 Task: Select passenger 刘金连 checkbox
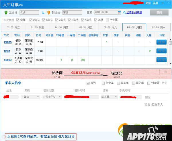[x=103, y=83]
